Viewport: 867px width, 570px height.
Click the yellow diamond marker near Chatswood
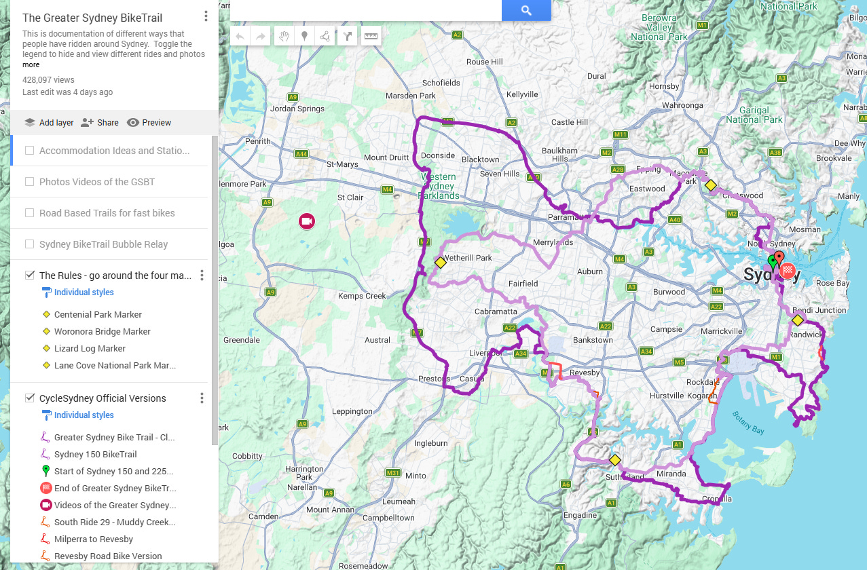711,185
